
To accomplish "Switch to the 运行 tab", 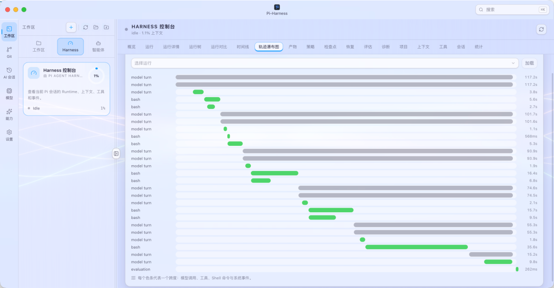I will (149, 47).
